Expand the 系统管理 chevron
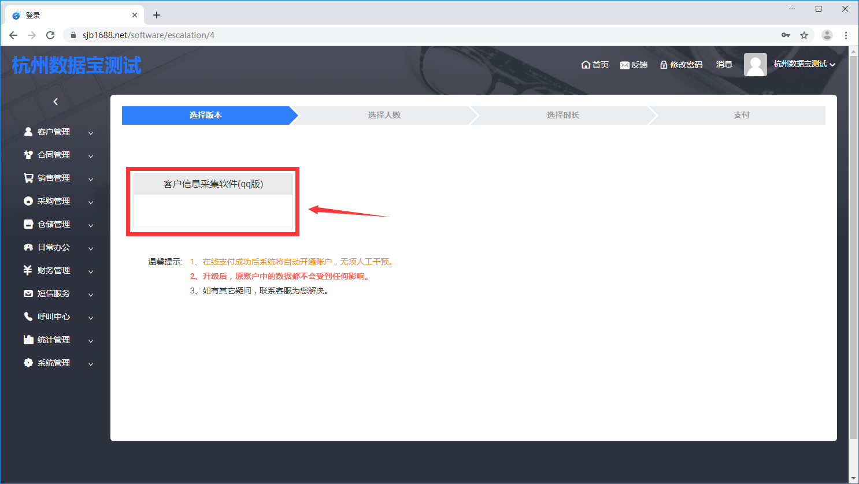 (91, 364)
